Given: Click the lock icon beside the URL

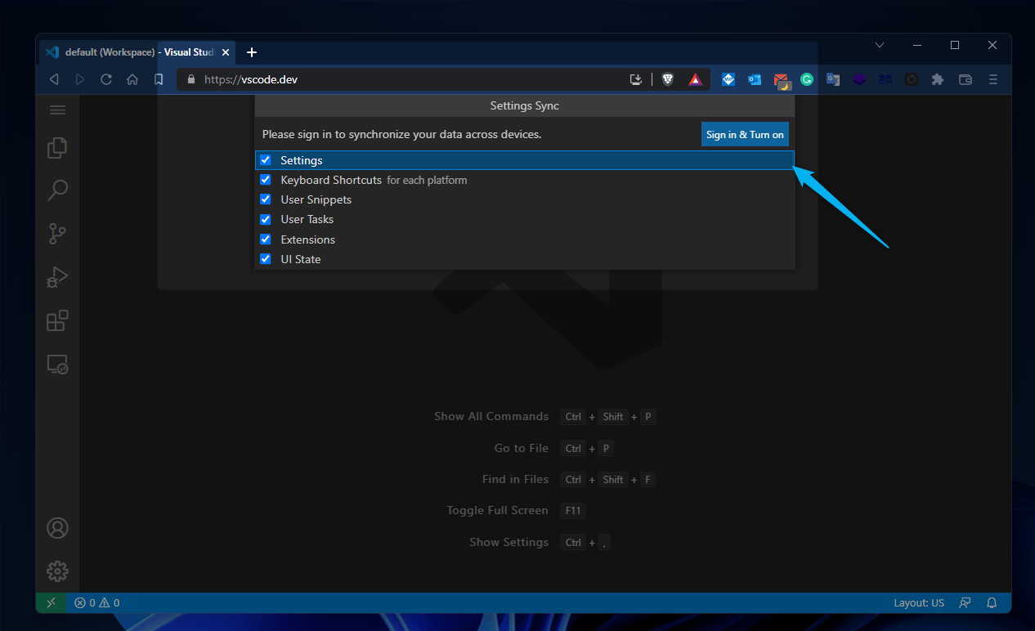Looking at the screenshot, I should [191, 79].
